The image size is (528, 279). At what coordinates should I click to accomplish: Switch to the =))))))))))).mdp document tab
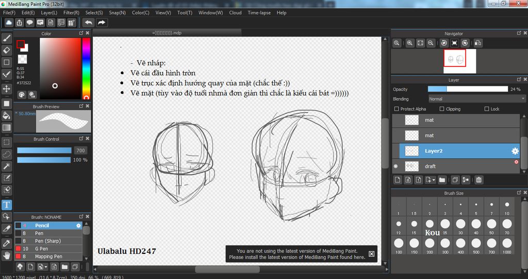[x=167, y=33]
